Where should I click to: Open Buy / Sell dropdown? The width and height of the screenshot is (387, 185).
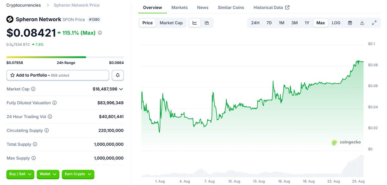20,174
